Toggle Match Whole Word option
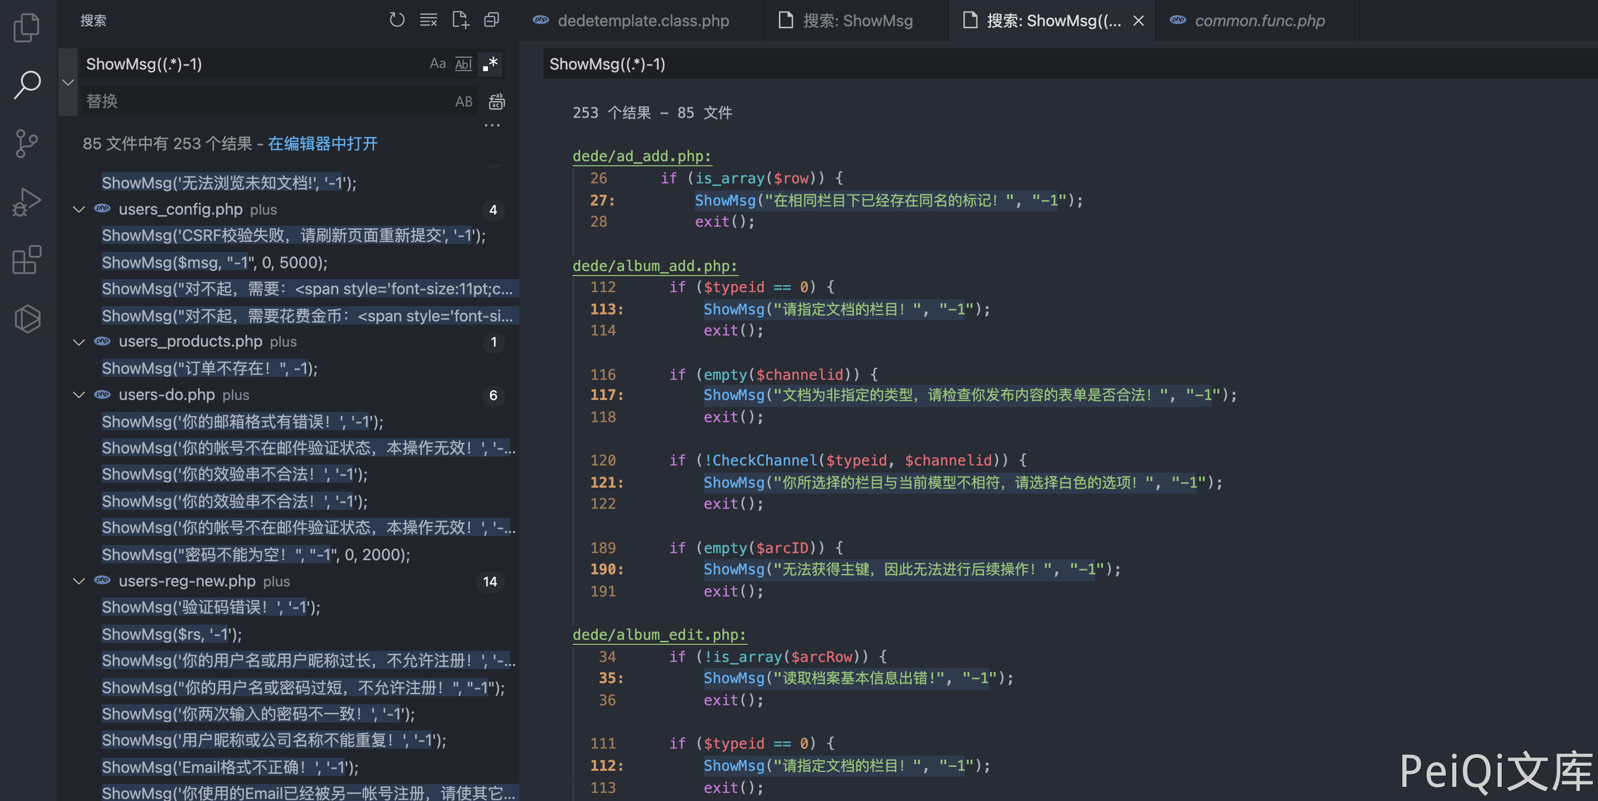This screenshot has width=1598, height=801. (463, 64)
